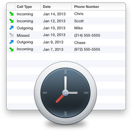This screenshot has width=132, height=132.
Task: Click the incoming arrow icon beside Chris
Action: [x=12, y=14]
